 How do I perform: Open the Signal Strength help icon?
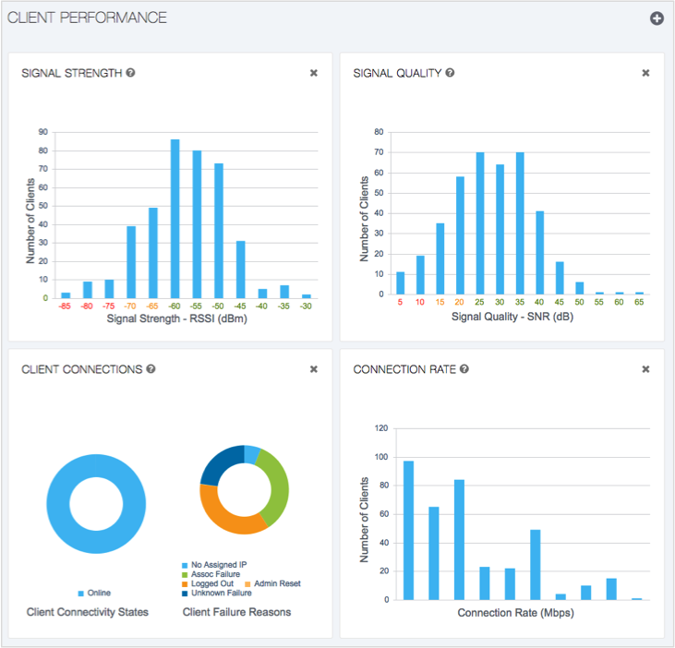tap(130, 73)
